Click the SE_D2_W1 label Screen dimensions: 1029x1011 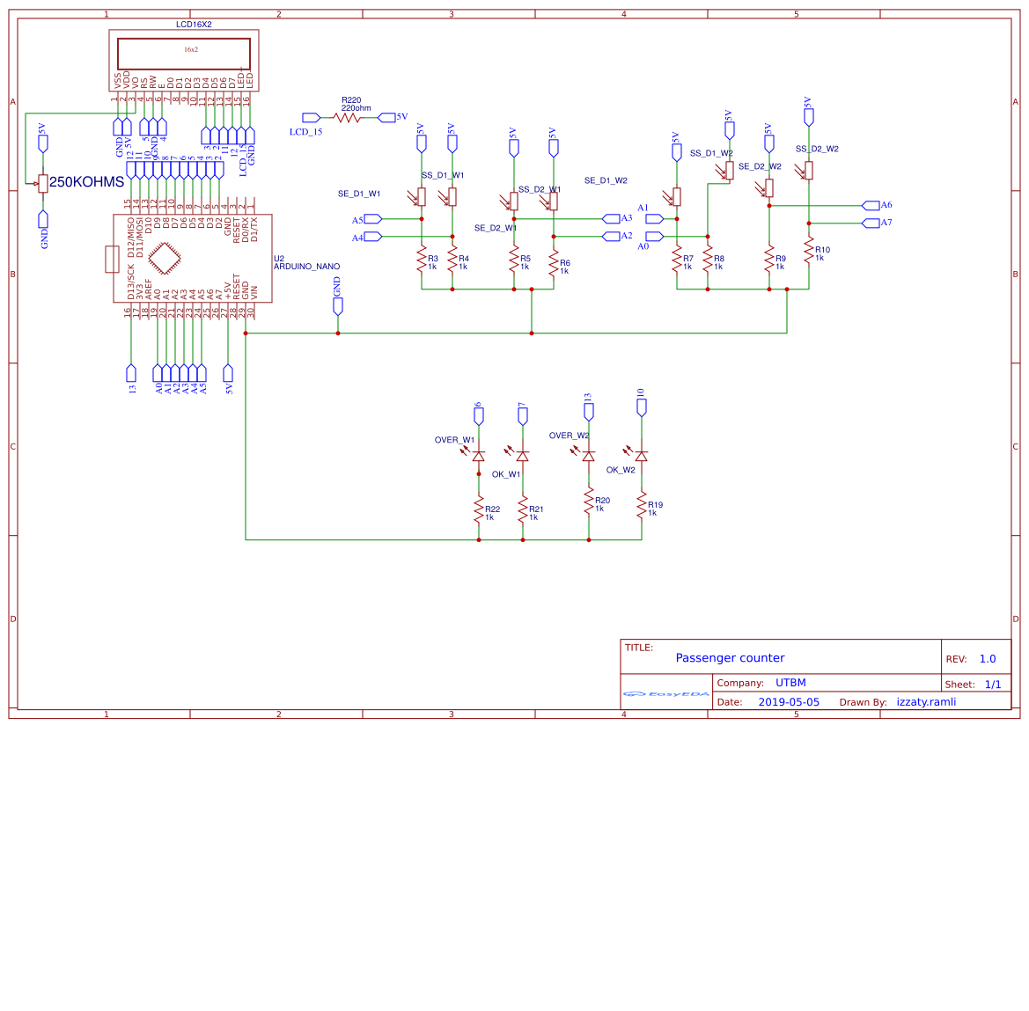496,228
